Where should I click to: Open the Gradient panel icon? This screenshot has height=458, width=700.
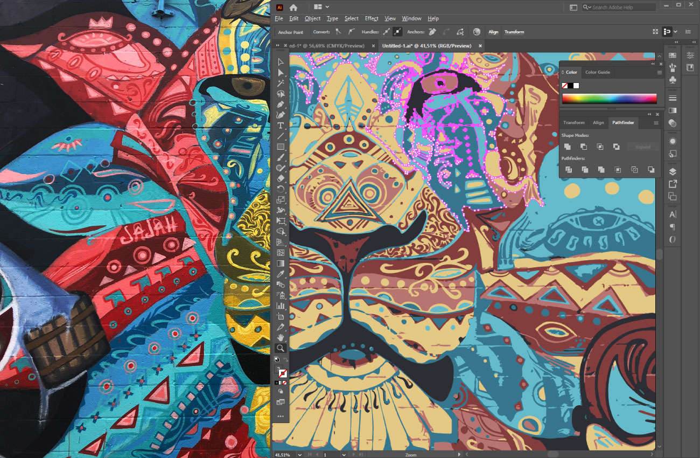(672, 109)
